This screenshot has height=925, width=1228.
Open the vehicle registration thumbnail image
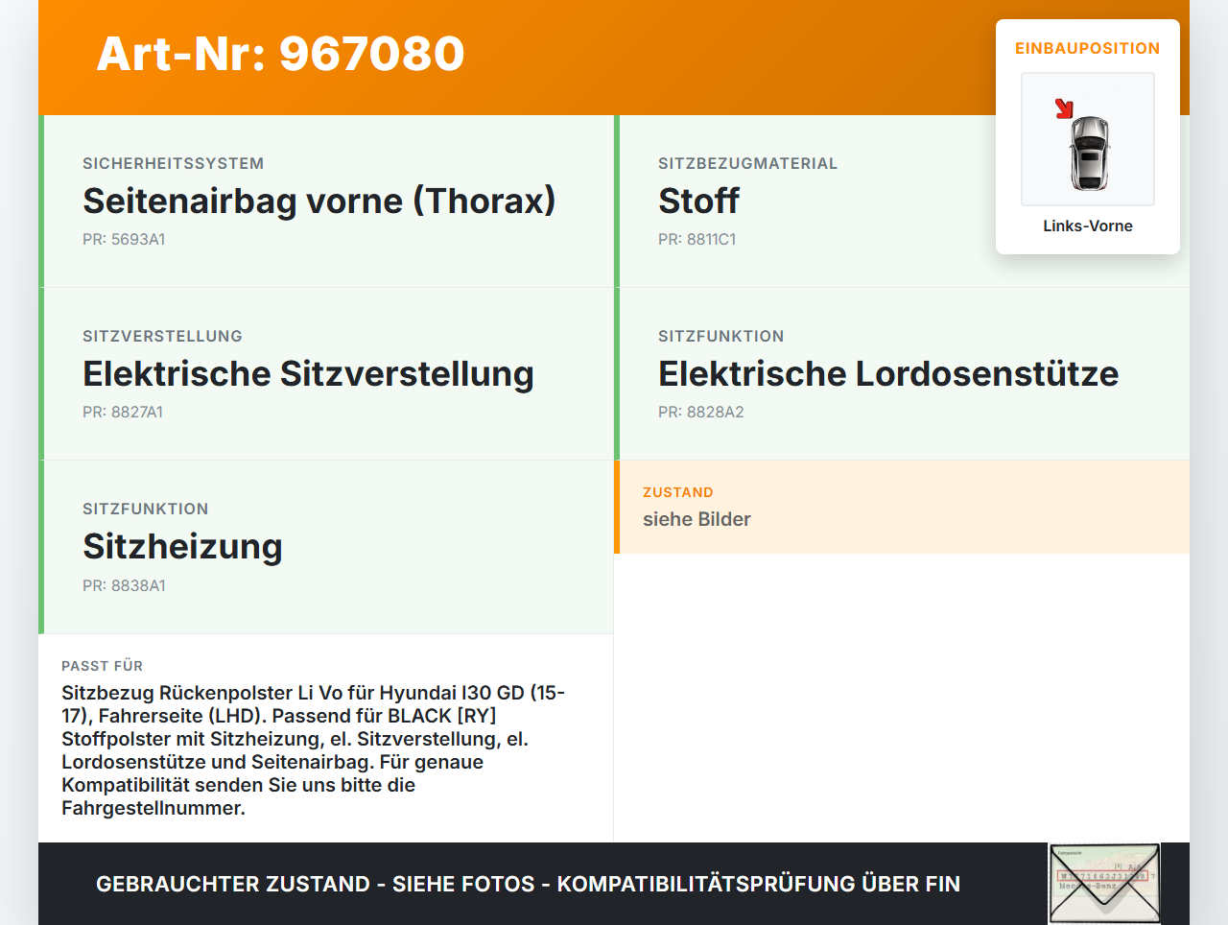[1104, 884]
